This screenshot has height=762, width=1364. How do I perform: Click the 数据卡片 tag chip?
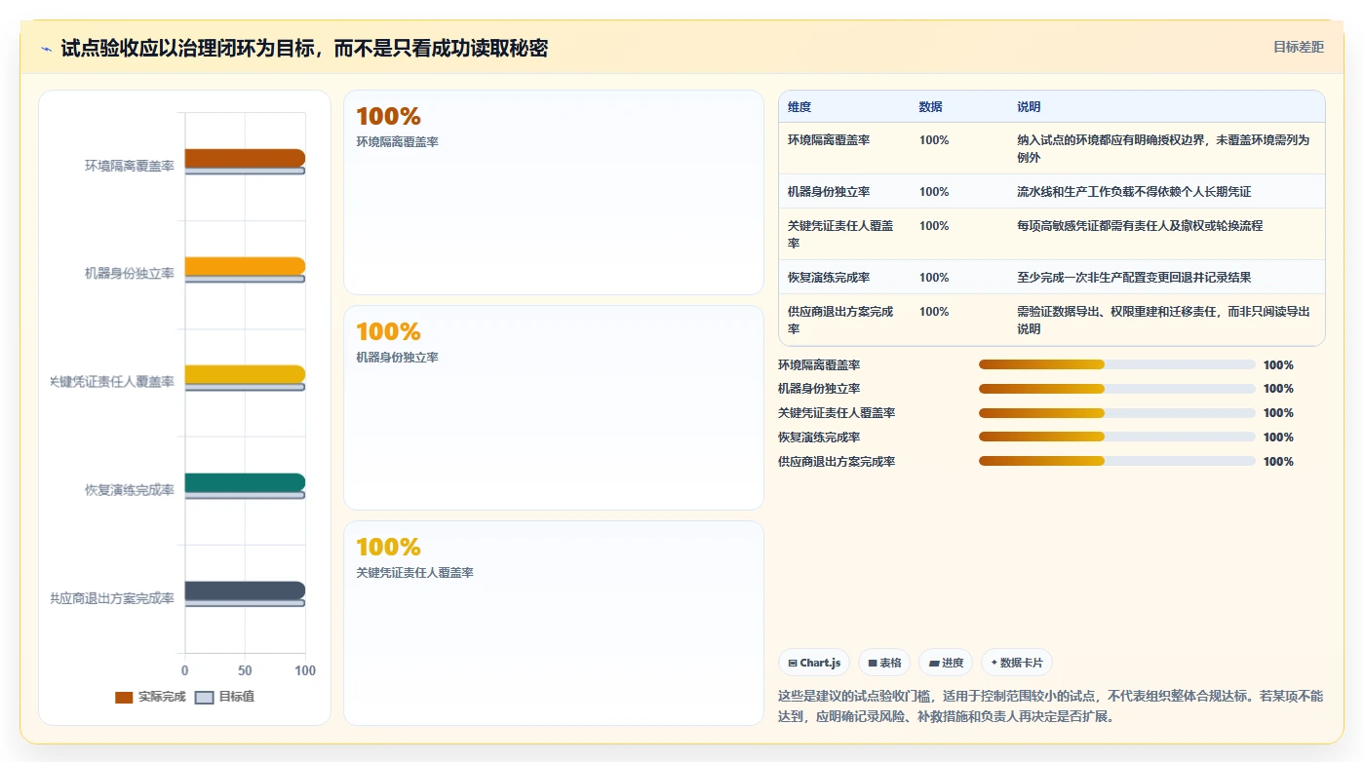[x=1017, y=663]
